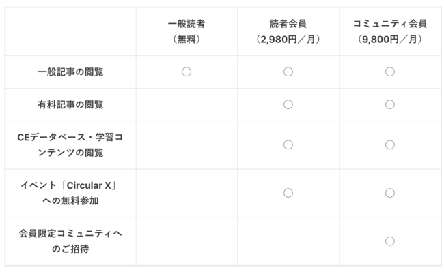The height and width of the screenshot is (274, 444).
Task: Click the empty 有料記事の閲覧 cell under 一般読者
Action: (x=186, y=104)
